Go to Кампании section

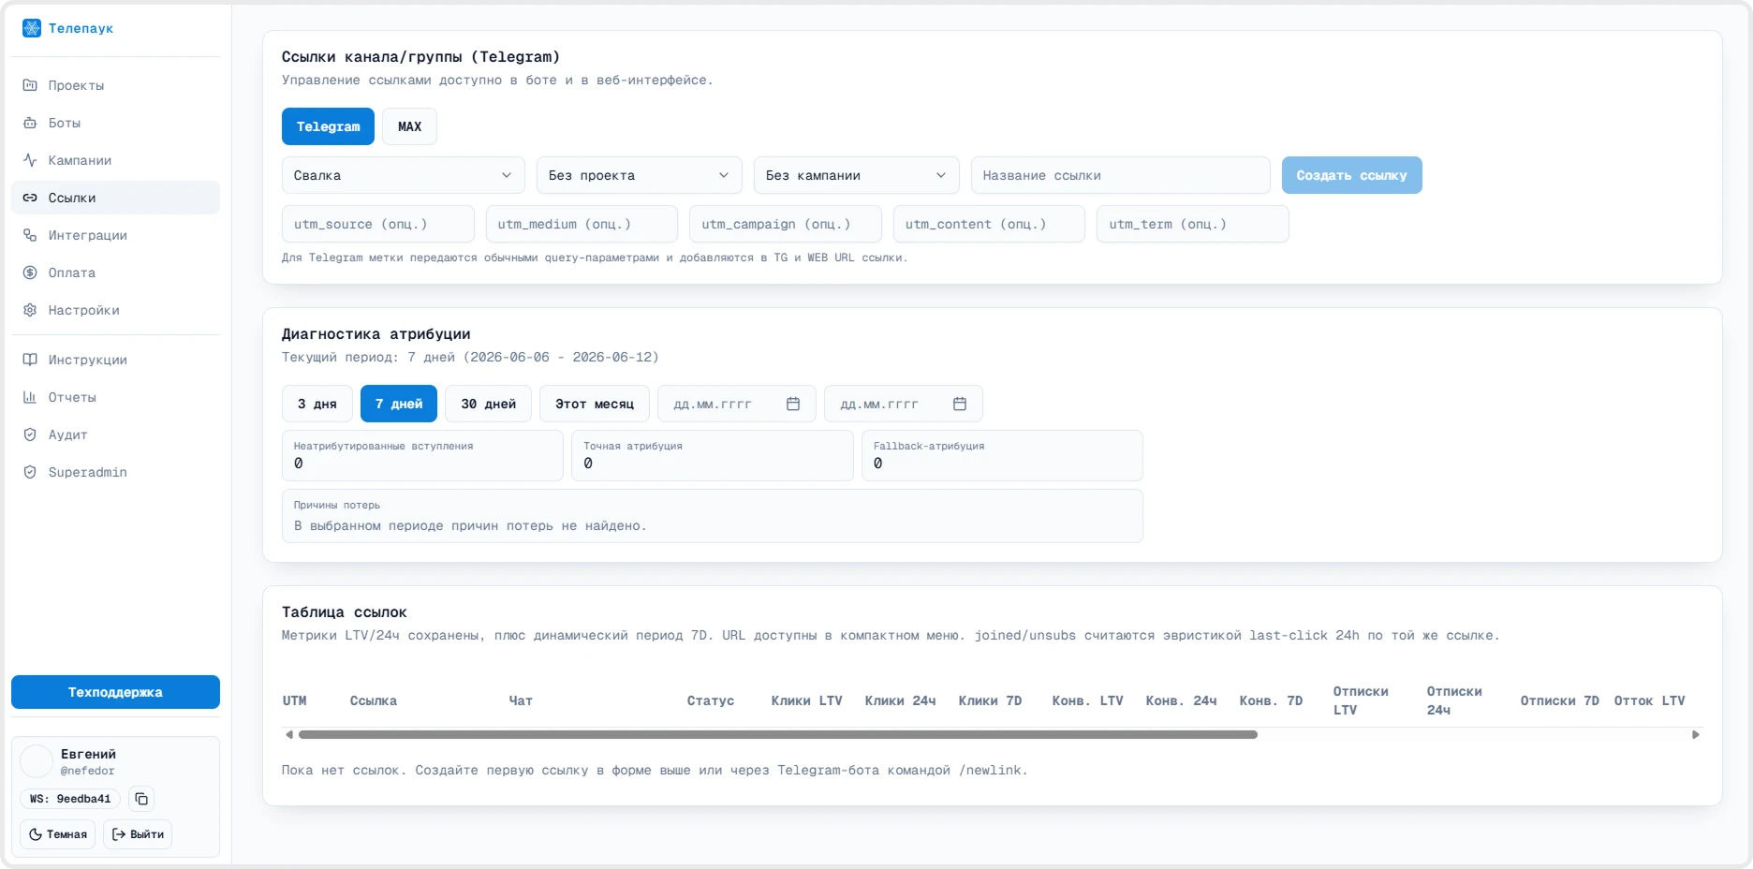pyautogui.click(x=115, y=160)
